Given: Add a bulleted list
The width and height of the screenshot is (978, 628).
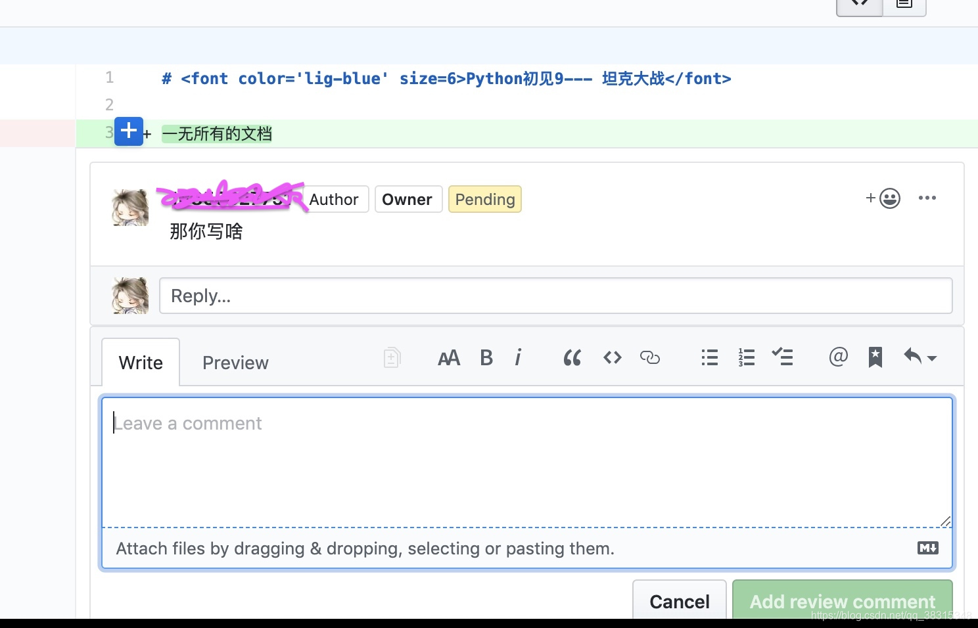Looking at the screenshot, I should (x=710, y=357).
